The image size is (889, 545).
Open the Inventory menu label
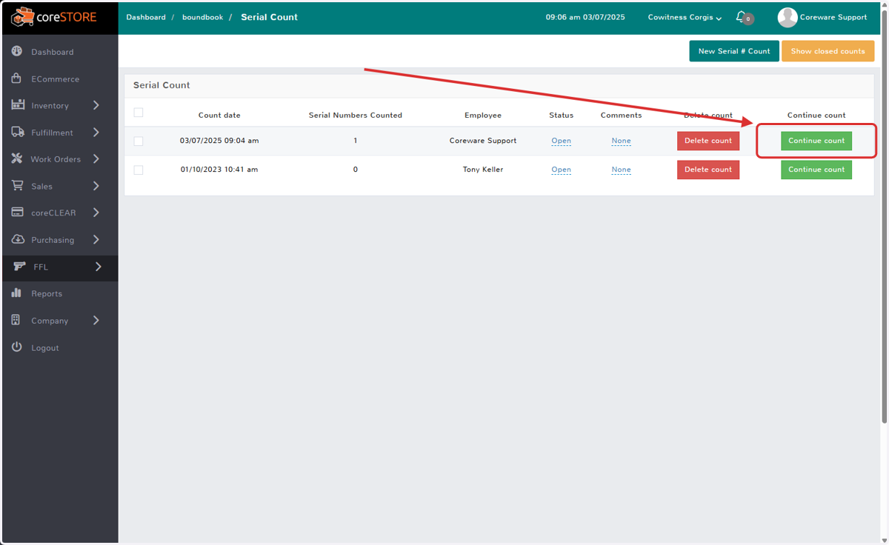50,106
